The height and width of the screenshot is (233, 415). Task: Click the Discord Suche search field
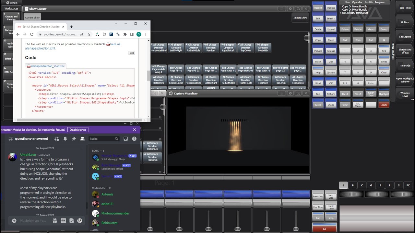tap(104, 139)
